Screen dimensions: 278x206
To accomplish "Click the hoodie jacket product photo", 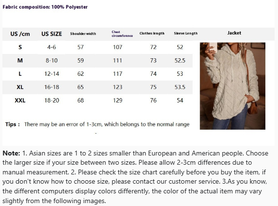I will coord(232,86).
